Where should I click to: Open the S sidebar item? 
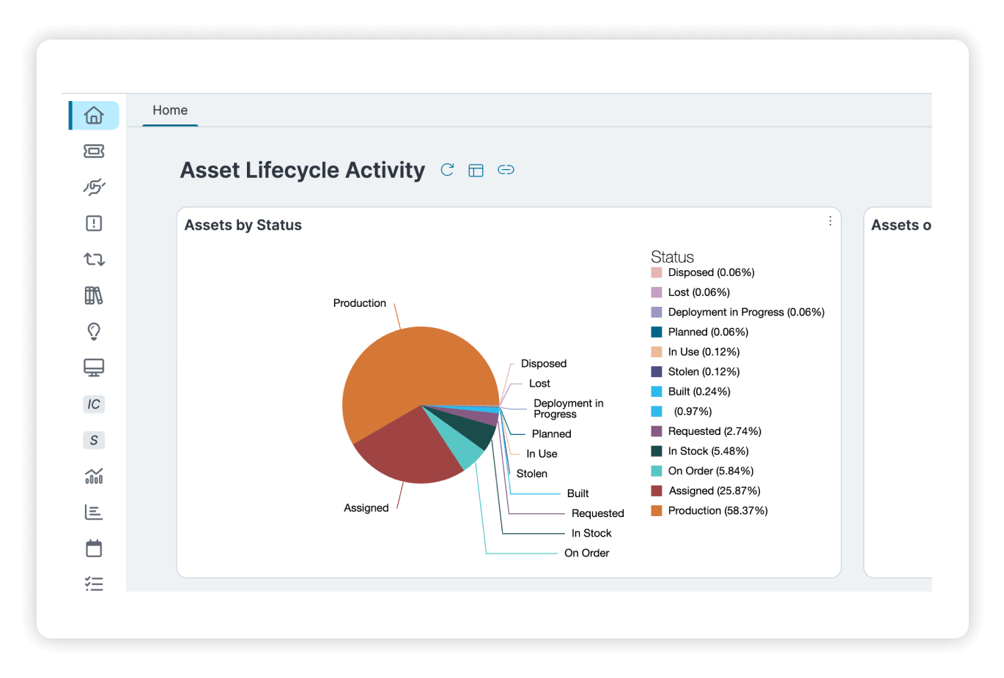94,440
